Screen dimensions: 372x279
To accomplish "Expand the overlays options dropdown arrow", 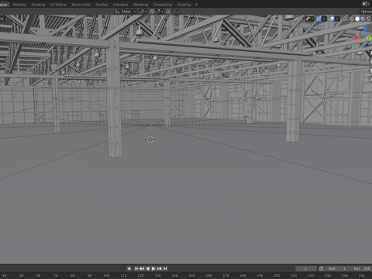I will (337, 19).
